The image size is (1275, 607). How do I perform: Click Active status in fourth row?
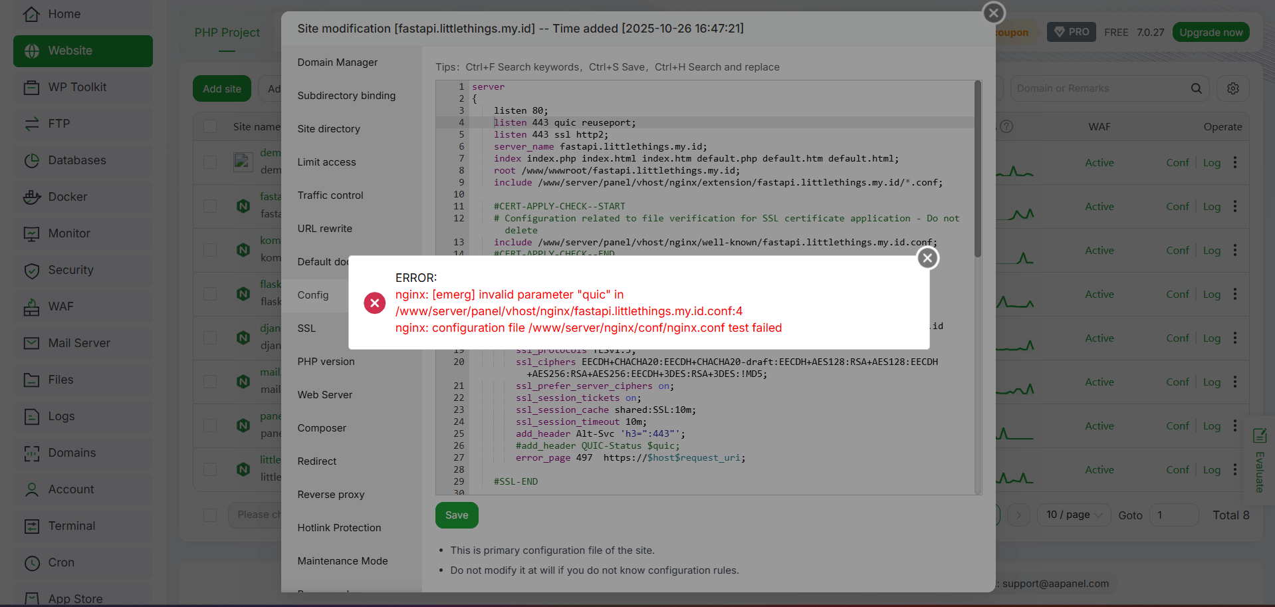(x=1100, y=295)
